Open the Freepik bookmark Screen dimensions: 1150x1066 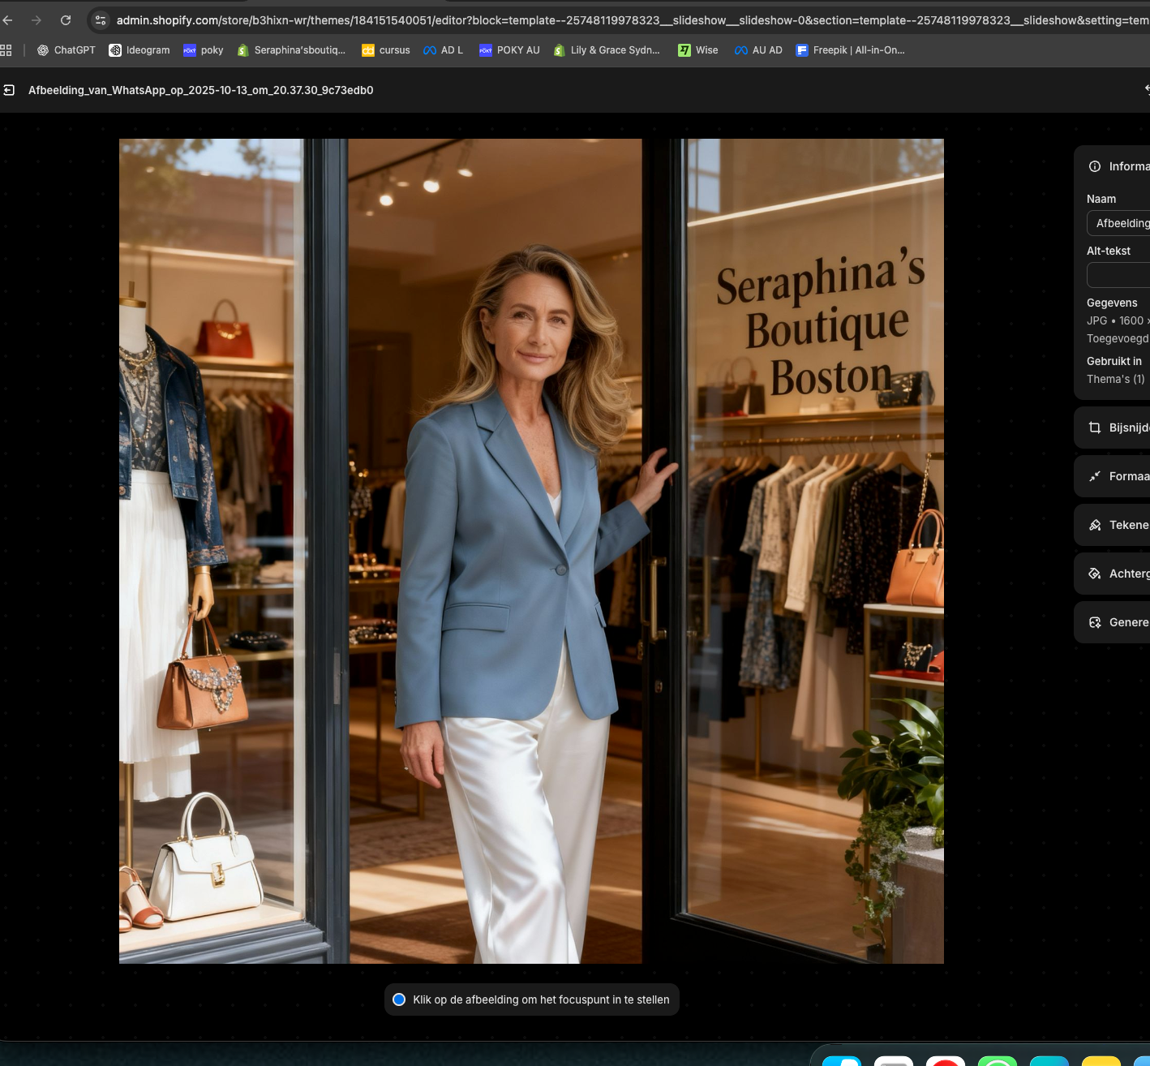pos(851,50)
